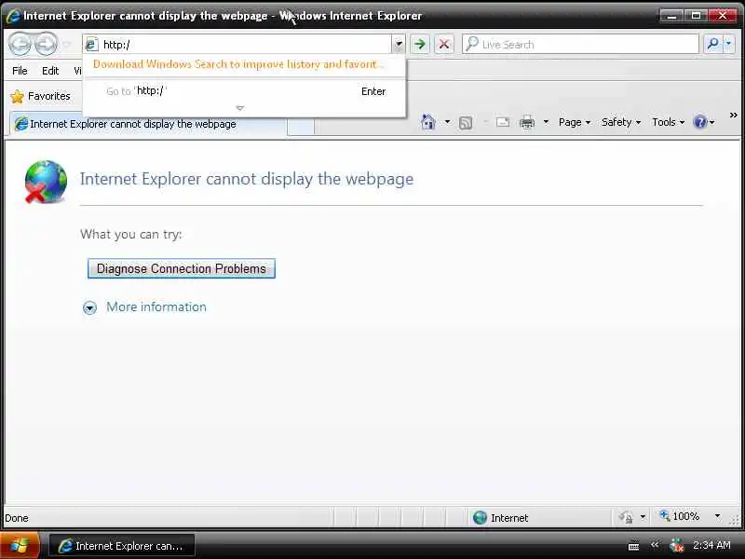Click the RSS Feeds icon

[466, 123]
